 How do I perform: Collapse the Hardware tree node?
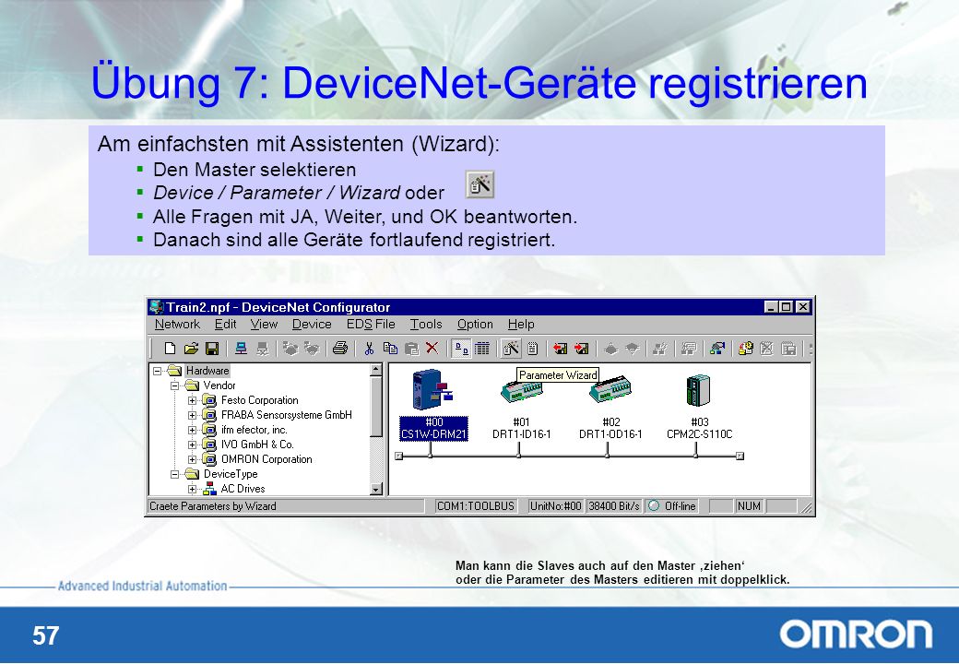[x=157, y=371]
